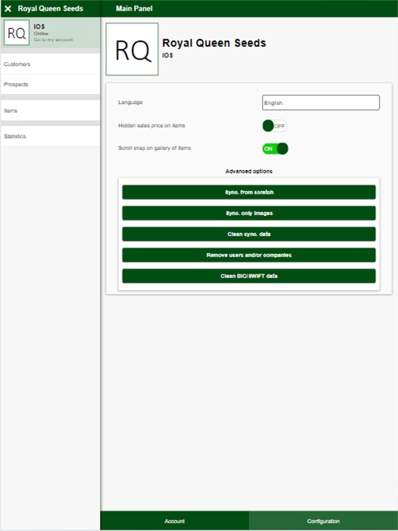Disable Scroll snap on gallery toggle
This screenshot has height=531, width=398.
[x=275, y=149]
